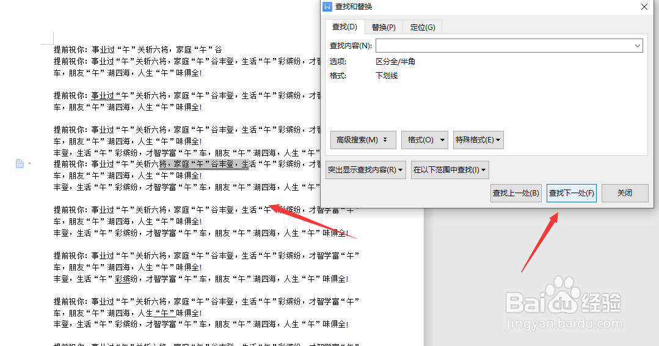This screenshot has width=659, height=346.
Task: Open the 在以下范围中查找(I) dropdown
Action: 450,170
